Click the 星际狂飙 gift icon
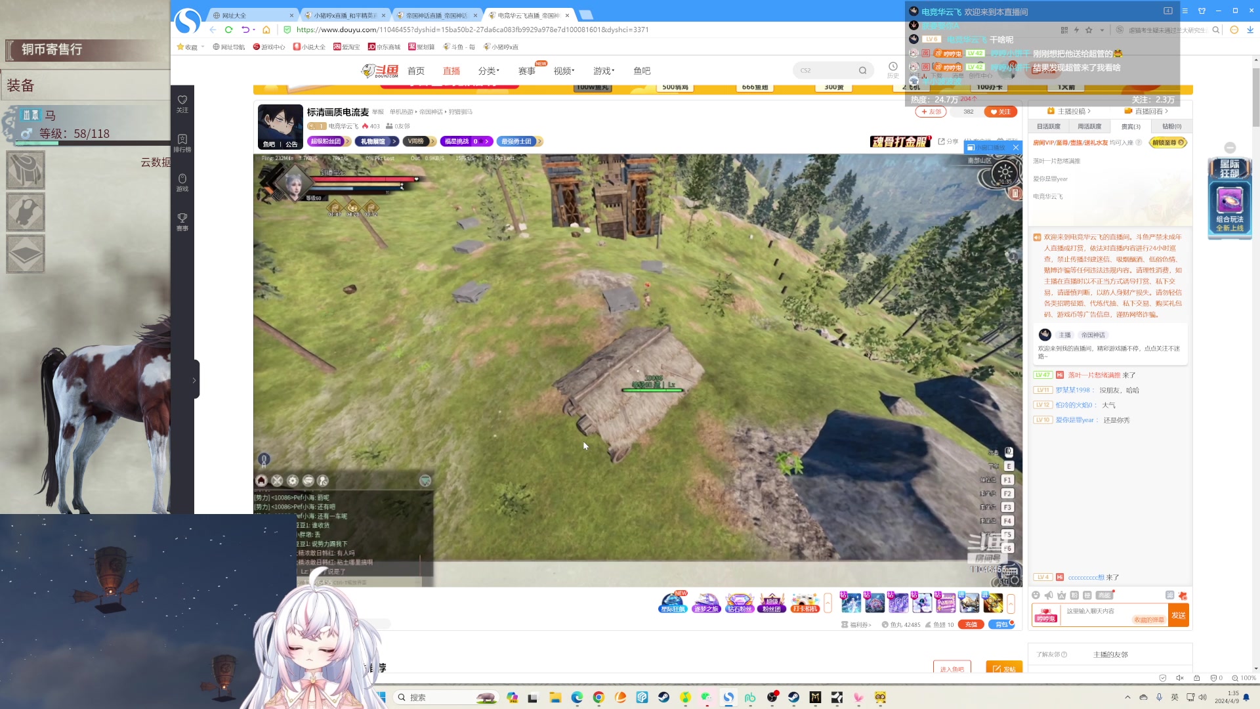Screen dimensions: 1260x709 pyautogui.click(x=673, y=603)
